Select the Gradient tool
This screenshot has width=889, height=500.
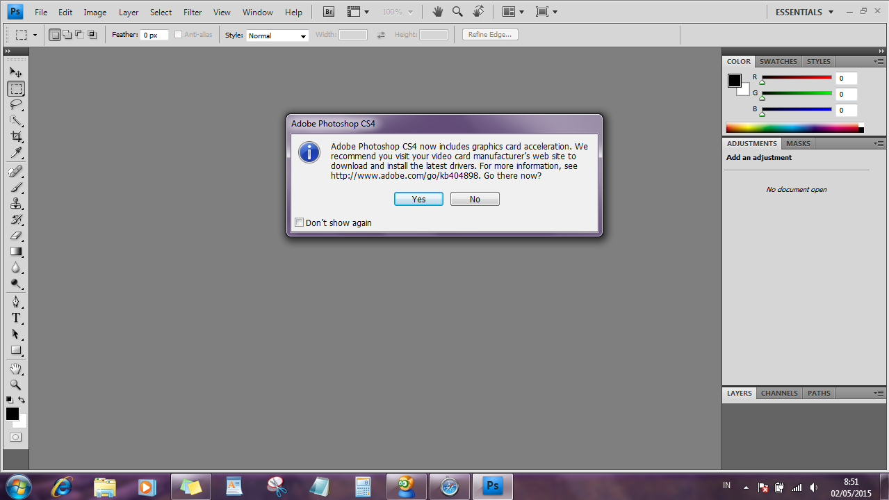click(15, 252)
